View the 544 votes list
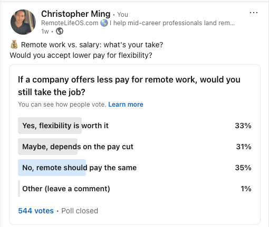 coord(36,211)
